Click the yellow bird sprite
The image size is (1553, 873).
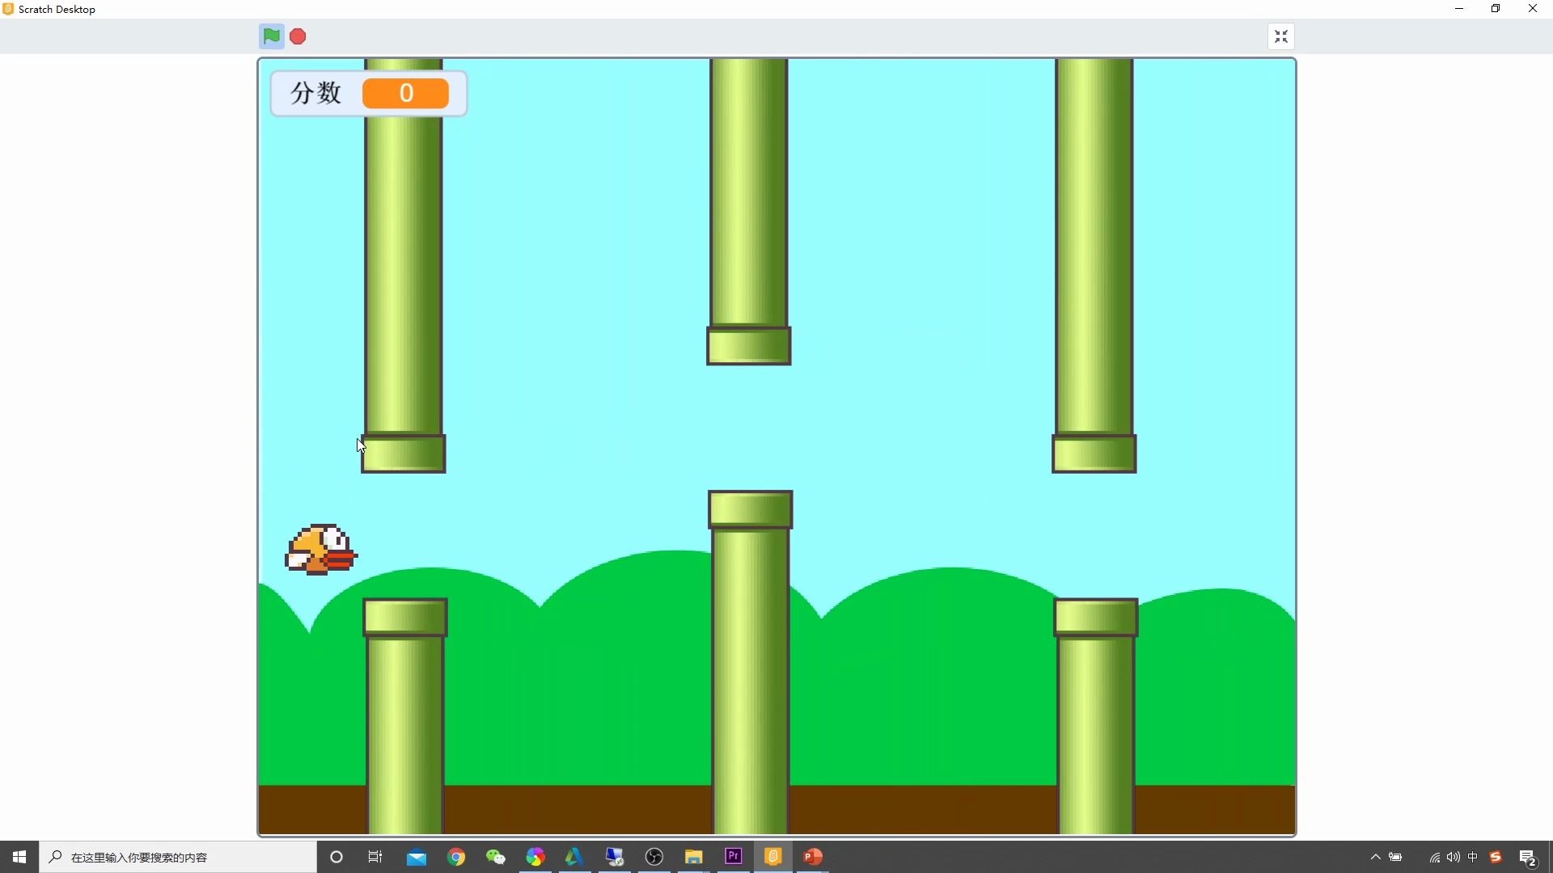pos(320,550)
